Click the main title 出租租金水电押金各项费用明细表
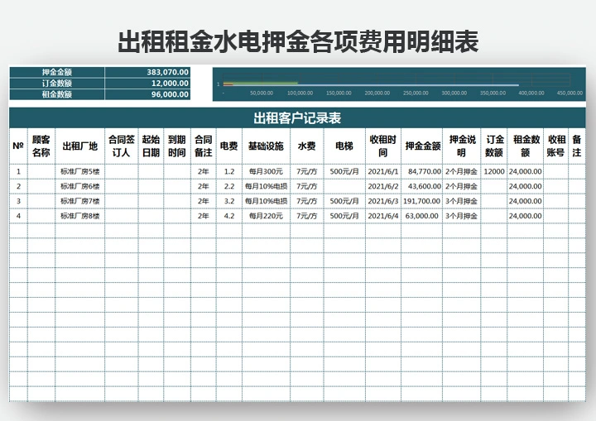The image size is (596, 421). pos(298,41)
